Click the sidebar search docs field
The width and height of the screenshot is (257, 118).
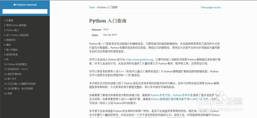[x=25, y=11]
